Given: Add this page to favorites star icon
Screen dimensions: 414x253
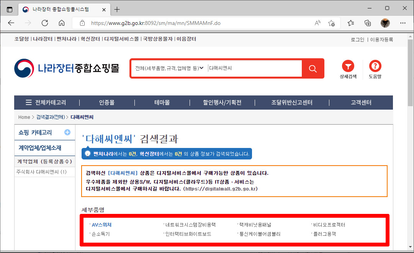Looking at the screenshot, I should (331, 23).
